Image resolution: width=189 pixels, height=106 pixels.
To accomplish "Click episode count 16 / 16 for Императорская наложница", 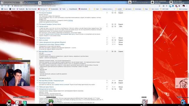I will click(x=114, y=89).
